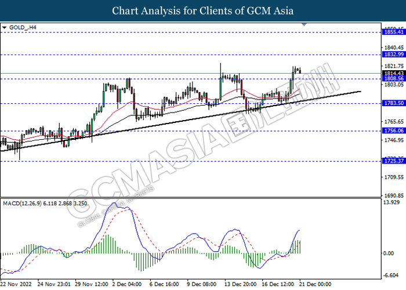Select the 1855.41 price level label

tap(394, 32)
